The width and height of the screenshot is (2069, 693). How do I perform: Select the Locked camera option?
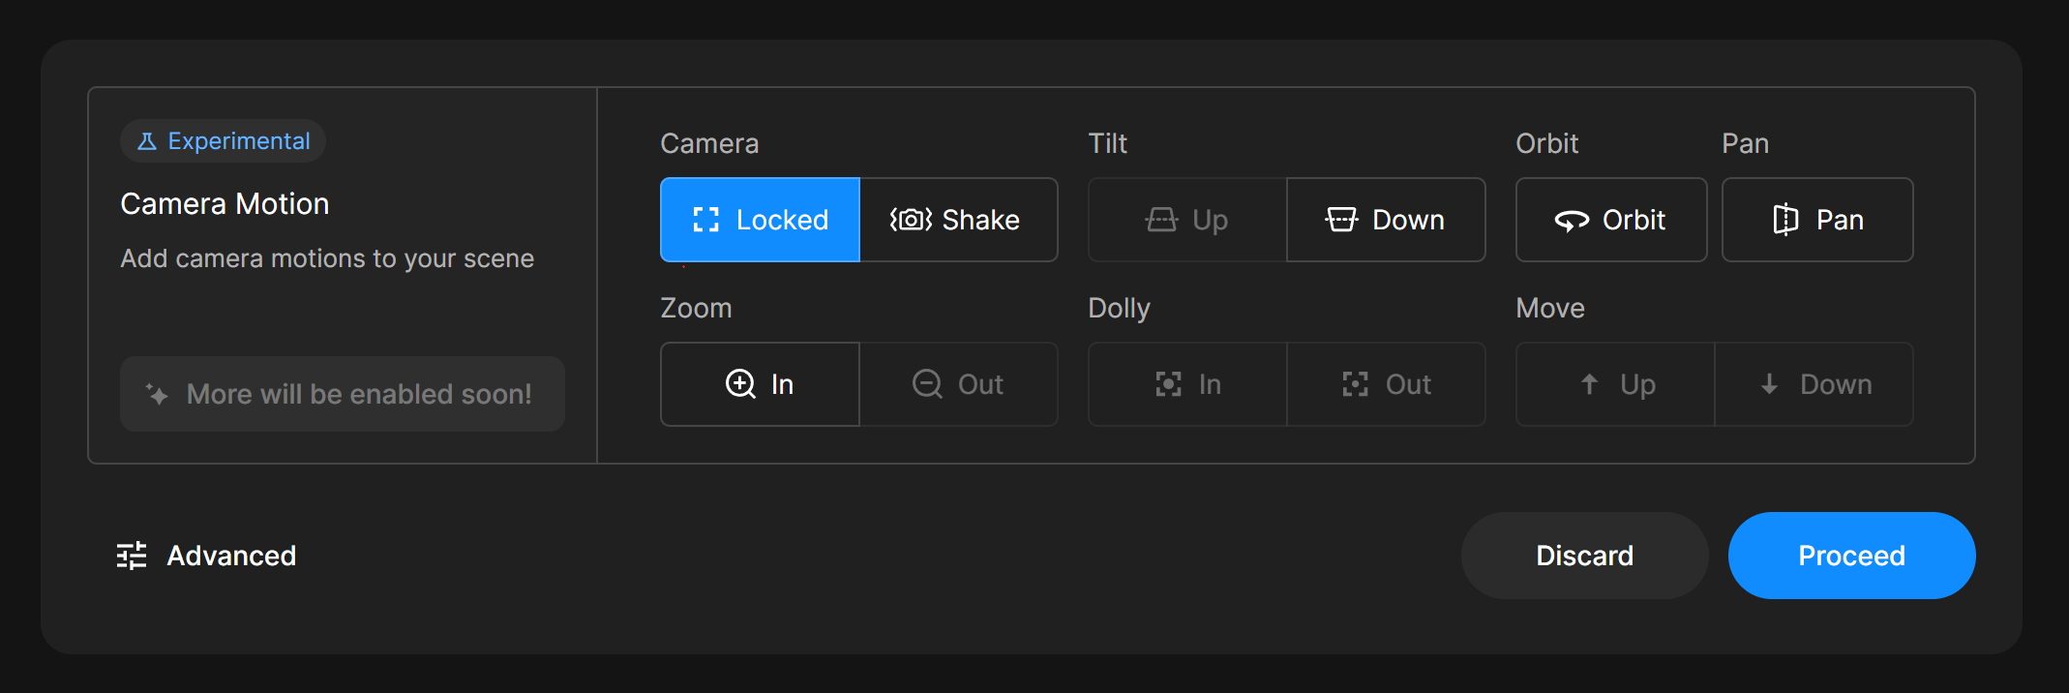click(x=760, y=220)
